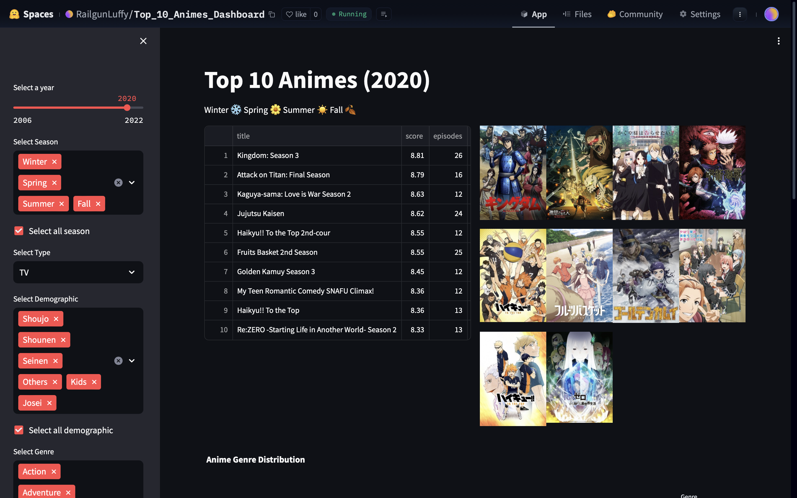Expand the Select Demographic dropdown
The image size is (797, 498).
[132, 361]
